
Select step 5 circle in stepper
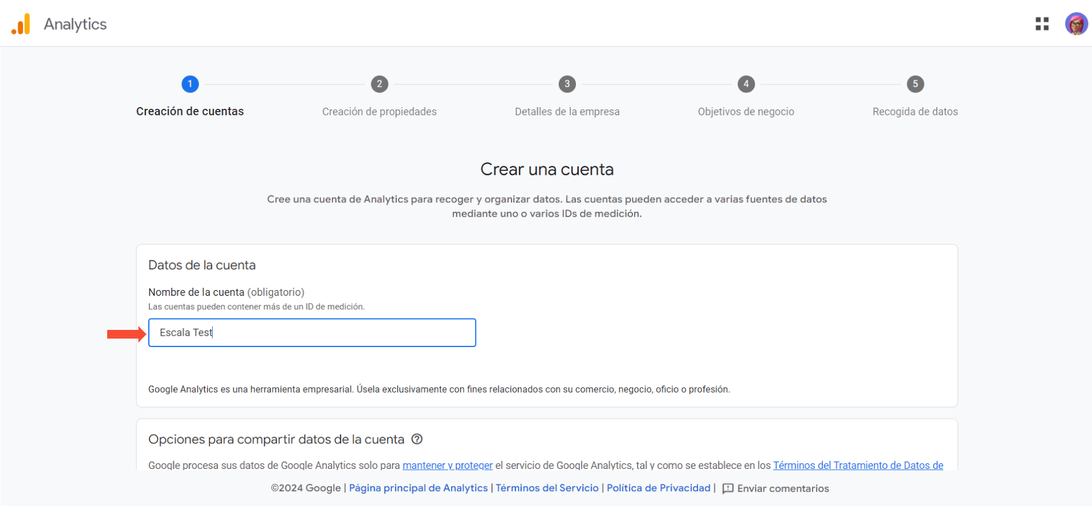pos(915,84)
